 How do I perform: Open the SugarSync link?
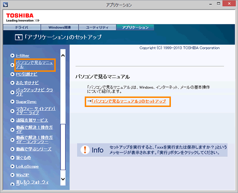(26, 102)
